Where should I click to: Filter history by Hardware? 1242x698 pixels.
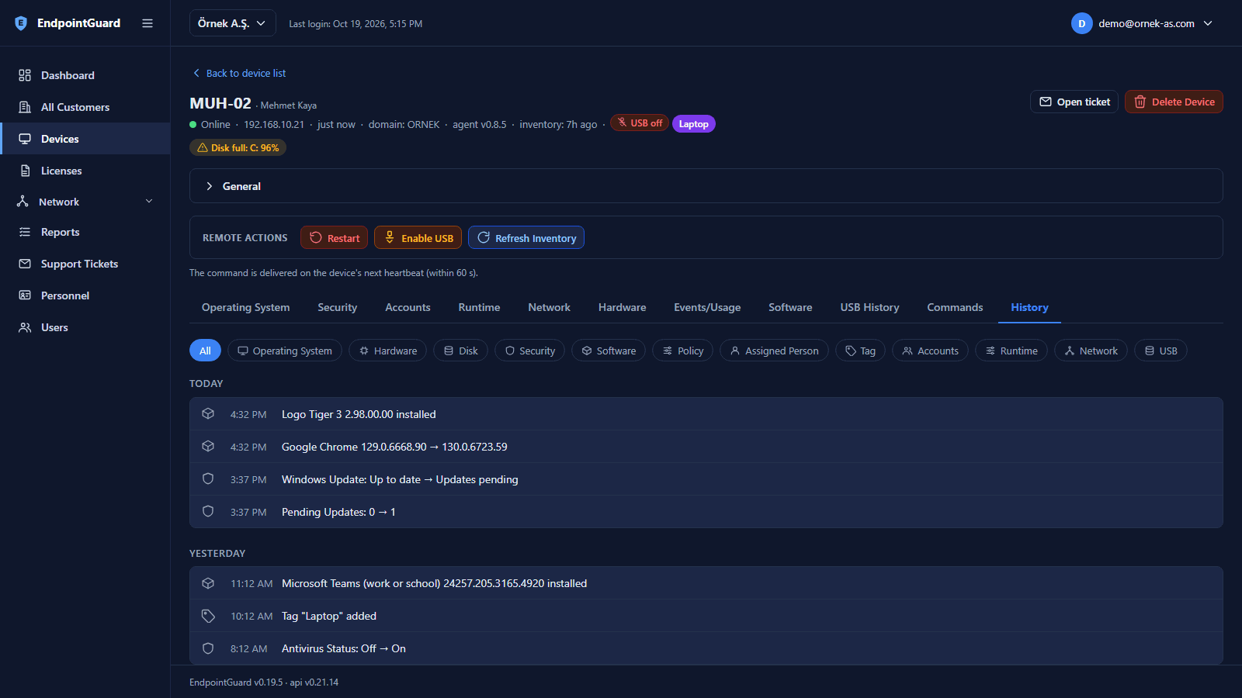[387, 351]
